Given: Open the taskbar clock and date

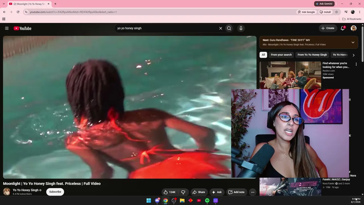Looking at the screenshot, I should 356,200.
